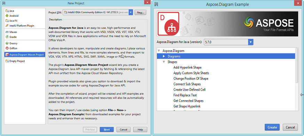Select Add Hyperlink Shape example

(x=187, y=68)
